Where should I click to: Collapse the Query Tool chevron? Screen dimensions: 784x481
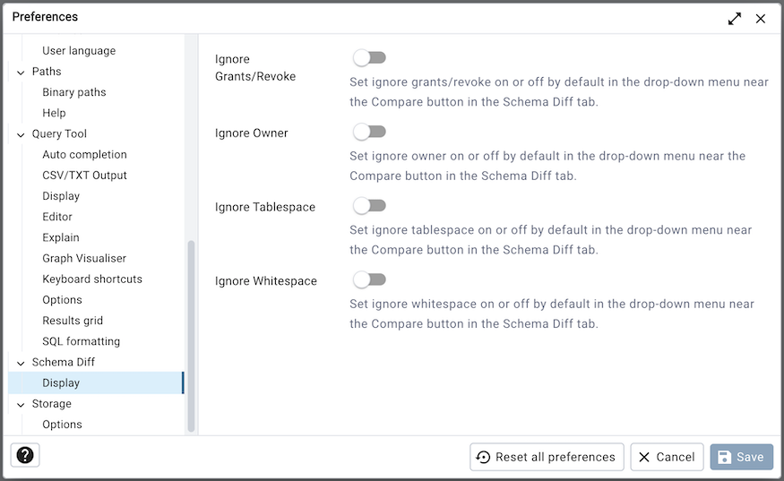(x=21, y=134)
